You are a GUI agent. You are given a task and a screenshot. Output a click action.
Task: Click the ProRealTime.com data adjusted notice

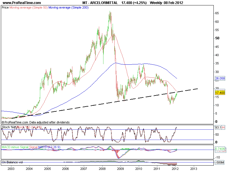[36, 122]
